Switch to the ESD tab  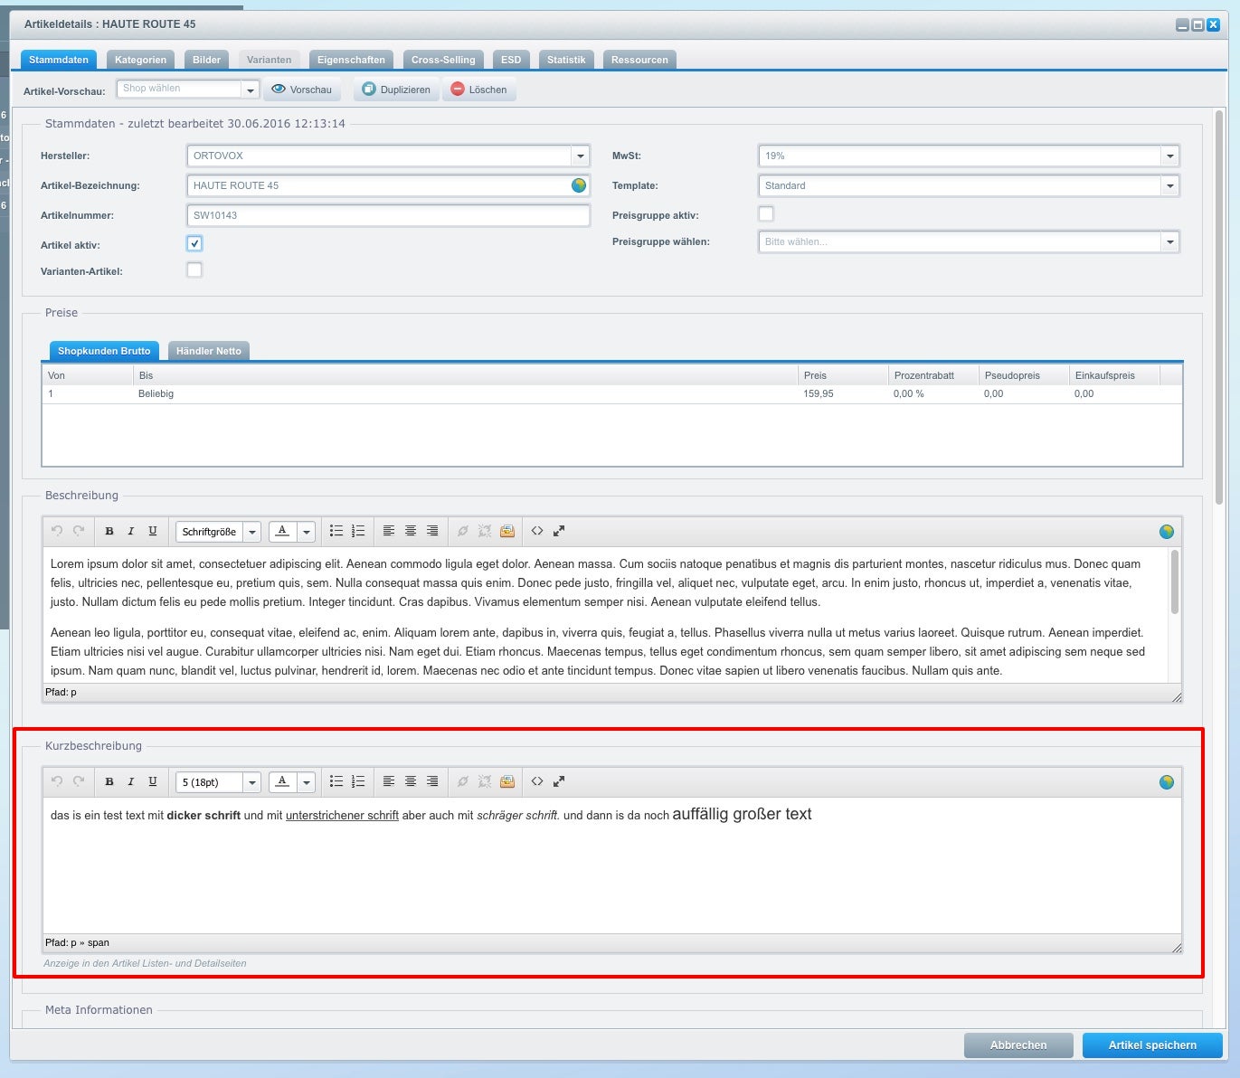point(511,60)
